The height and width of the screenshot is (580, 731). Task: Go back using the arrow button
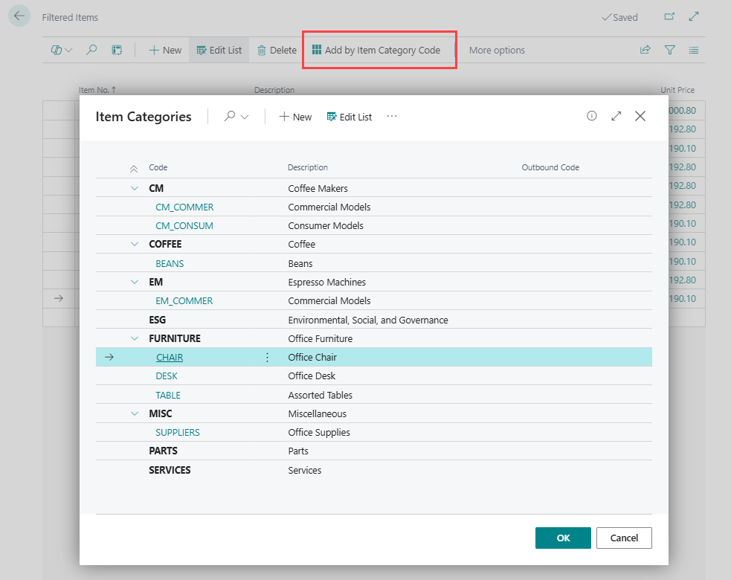pyautogui.click(x=19, y=16)
